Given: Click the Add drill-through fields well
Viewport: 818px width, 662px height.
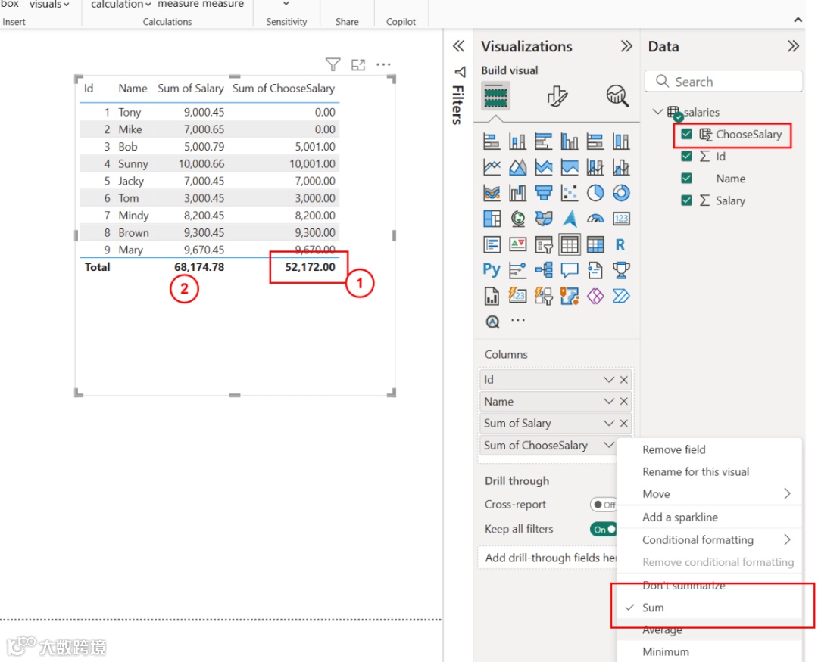Looking at the screenshot, I should coord(548,558).
